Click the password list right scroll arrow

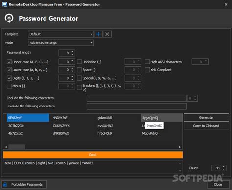point(180,147)
